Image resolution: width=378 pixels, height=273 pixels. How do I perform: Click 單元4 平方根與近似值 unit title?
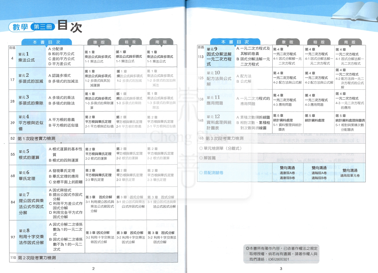point(31,123)
